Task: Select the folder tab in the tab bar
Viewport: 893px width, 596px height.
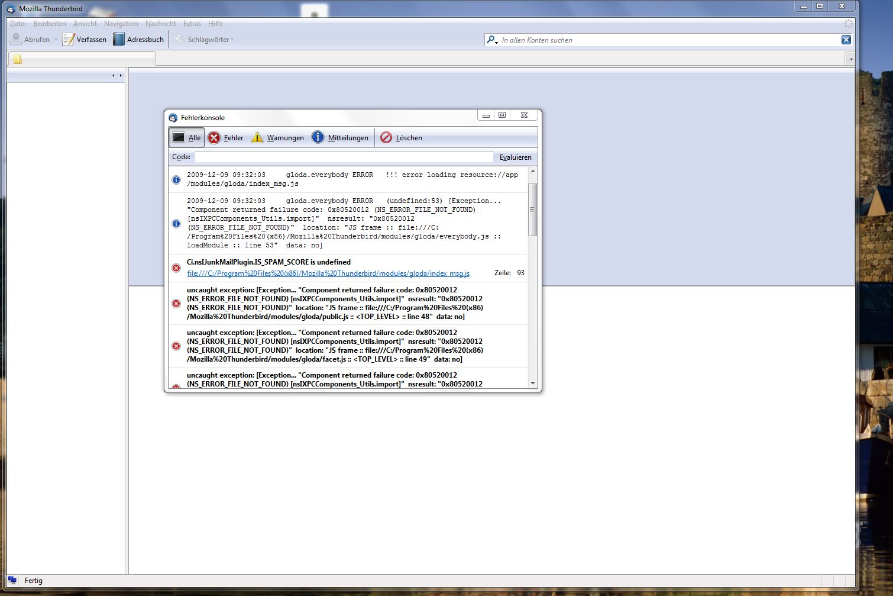Action: pyautogui.click(x=82, y=59)
